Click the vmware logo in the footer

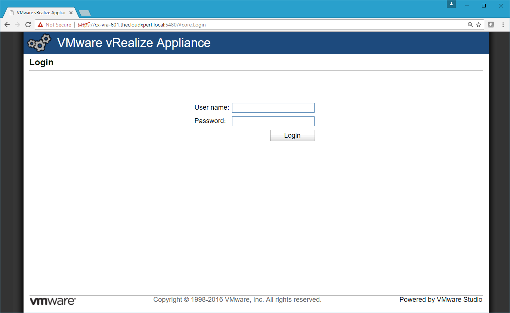53,301
